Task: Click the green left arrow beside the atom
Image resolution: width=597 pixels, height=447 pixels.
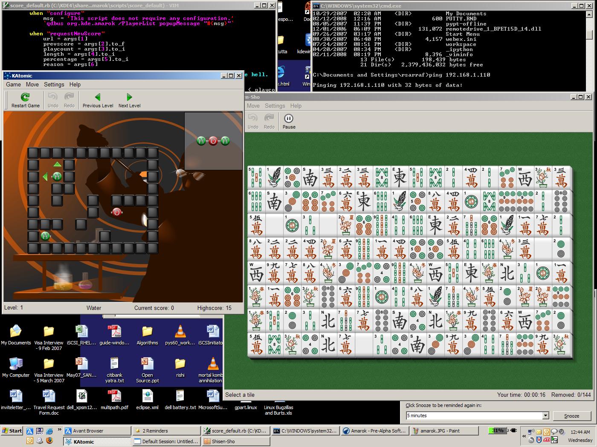Action: pyautogui.click(x=45, y=177)
